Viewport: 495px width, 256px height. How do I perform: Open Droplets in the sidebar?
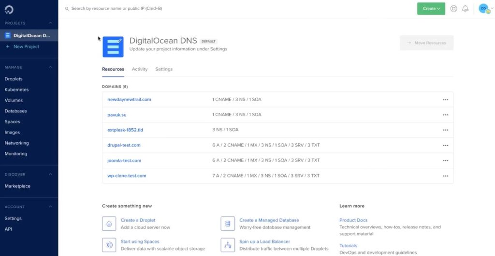click(14, 79)
